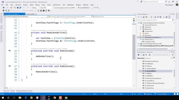This screenshot has height=100, width=179.
Task: Click the Webinar repository status bar item
Action: coord(148,94)
